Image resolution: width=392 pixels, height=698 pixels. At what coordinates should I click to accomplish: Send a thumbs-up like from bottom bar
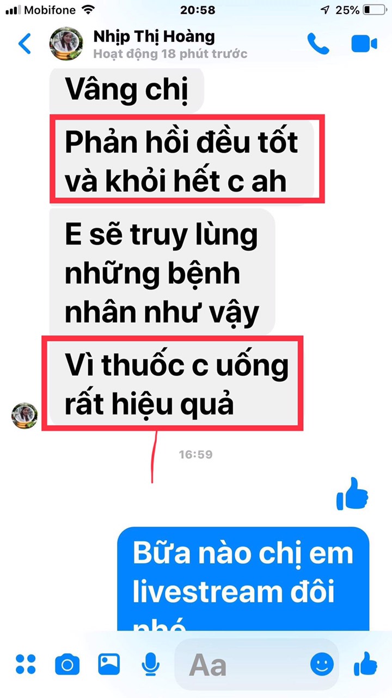[365, 664]
